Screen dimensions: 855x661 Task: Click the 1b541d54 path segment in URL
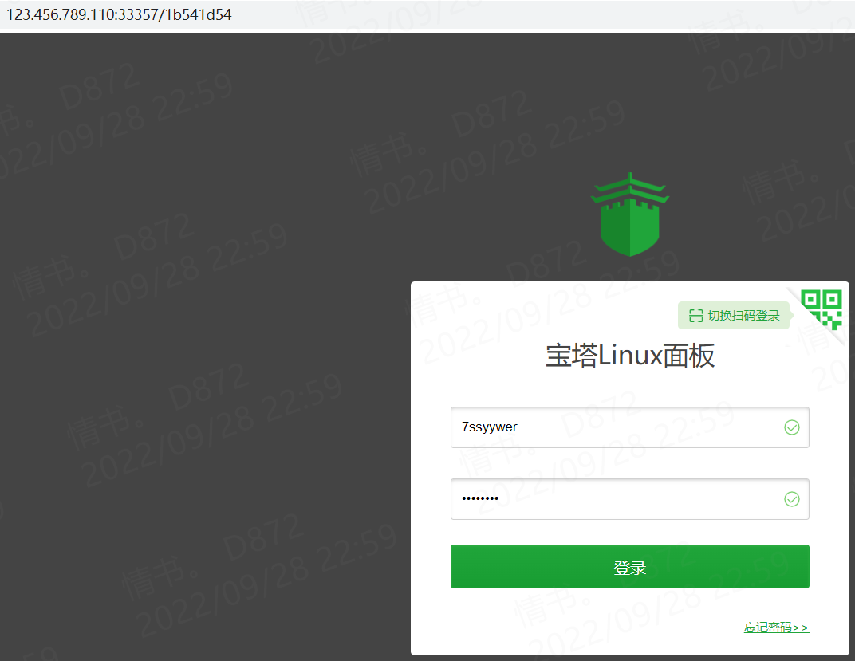[199, 14]
